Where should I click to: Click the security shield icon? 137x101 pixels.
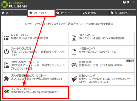tap(58, 13)
